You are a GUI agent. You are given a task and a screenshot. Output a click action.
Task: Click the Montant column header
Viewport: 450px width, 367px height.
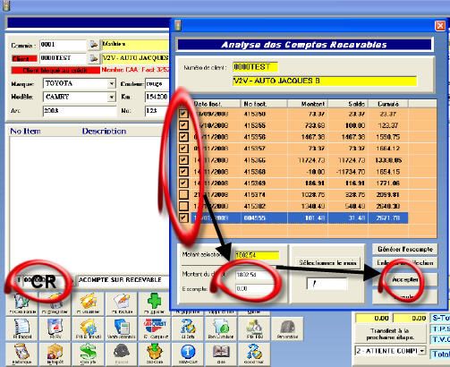pyautogui.click(x=308, y=104)
